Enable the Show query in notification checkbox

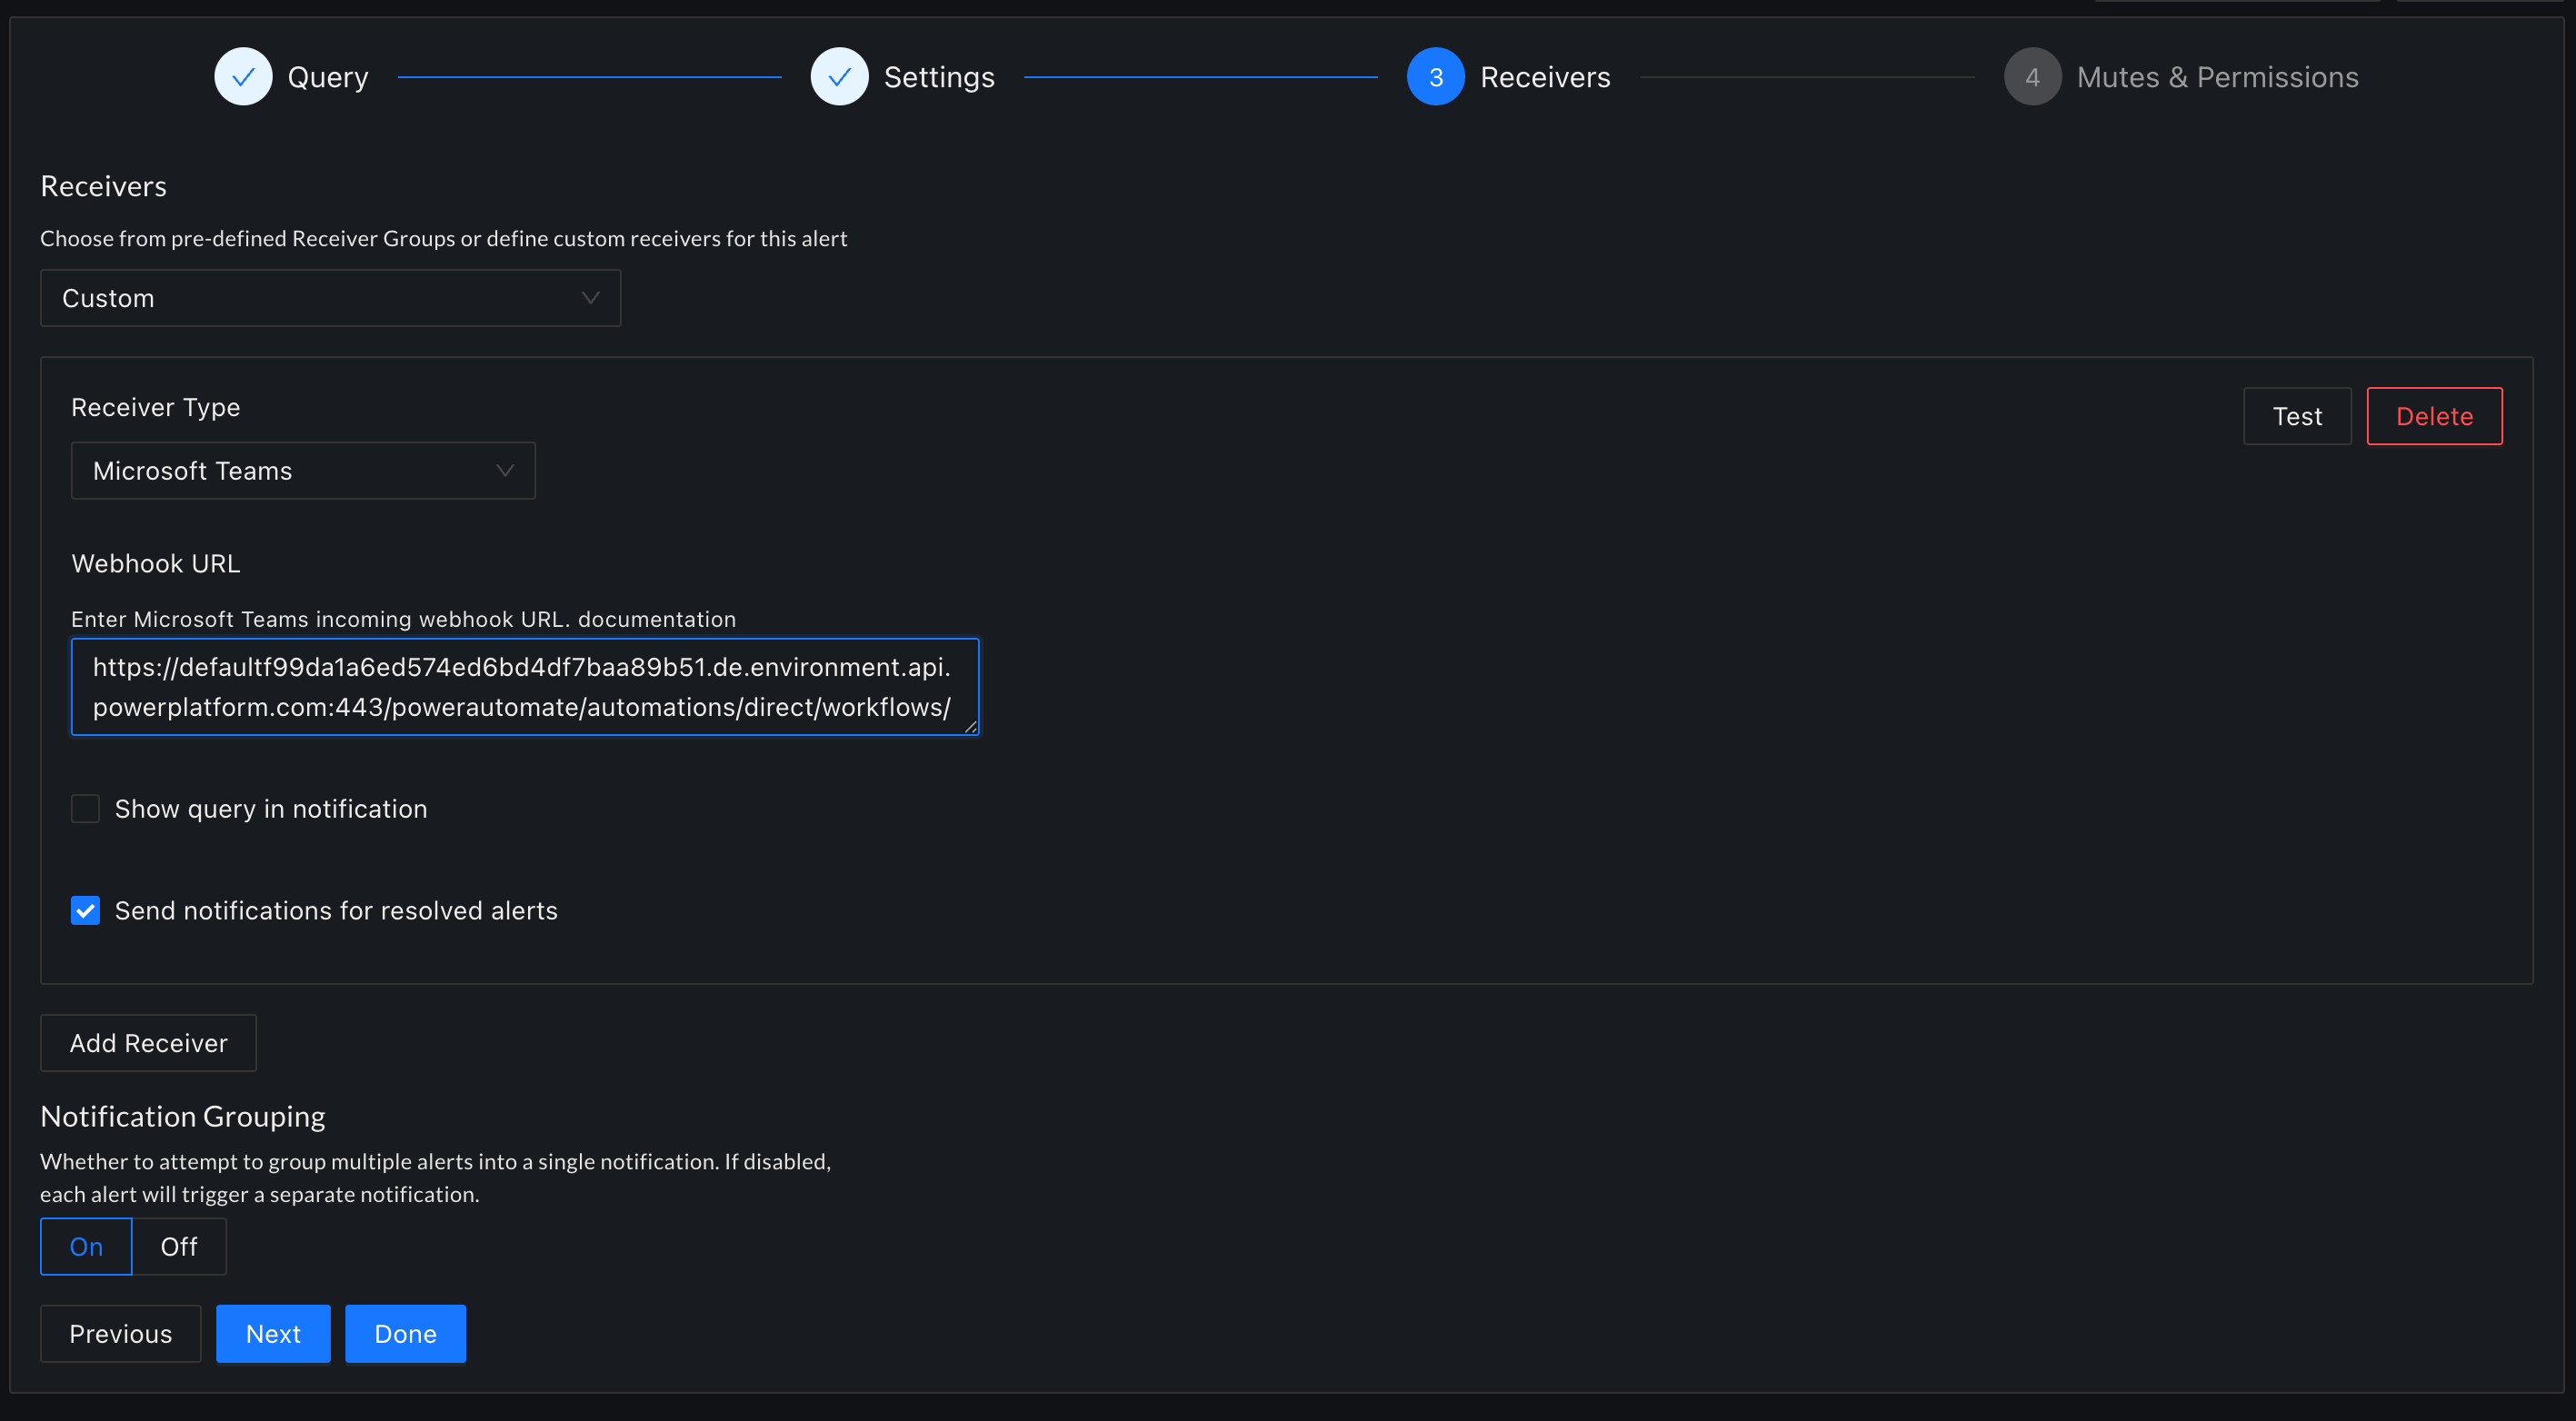pos(86,809)
